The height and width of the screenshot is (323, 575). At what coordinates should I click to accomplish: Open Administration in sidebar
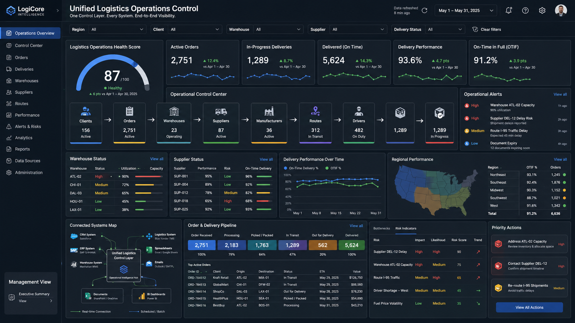tap(24, 173)
